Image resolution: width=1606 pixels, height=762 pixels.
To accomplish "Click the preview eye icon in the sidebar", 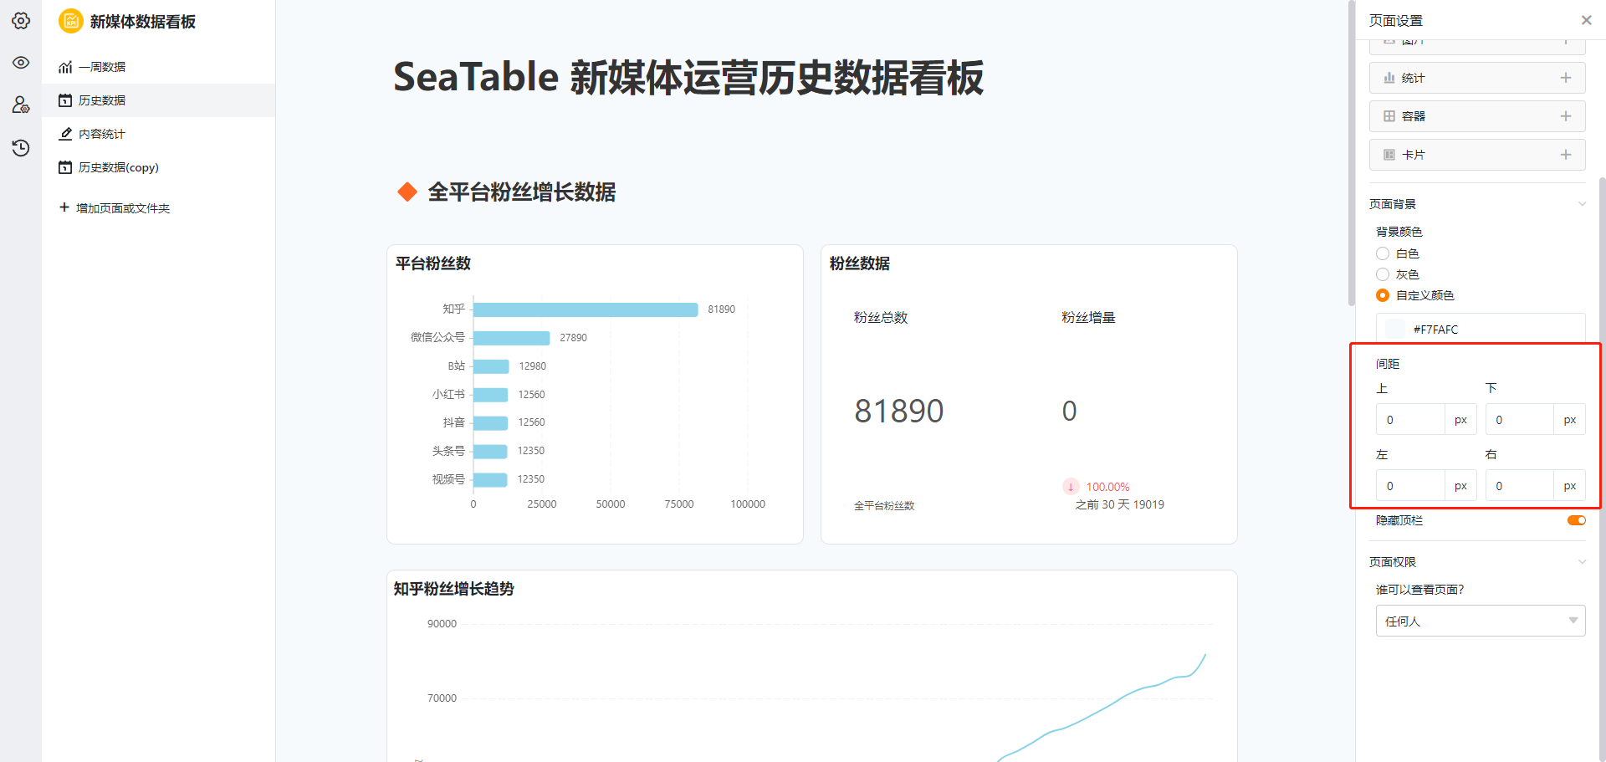I will [x=21, y=63].
